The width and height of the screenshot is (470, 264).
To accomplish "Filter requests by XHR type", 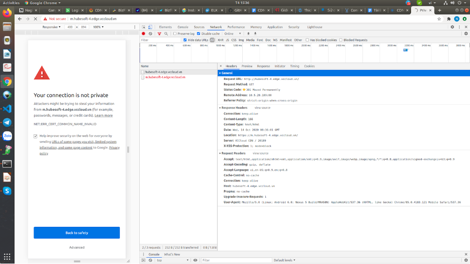I will [220, 40].
